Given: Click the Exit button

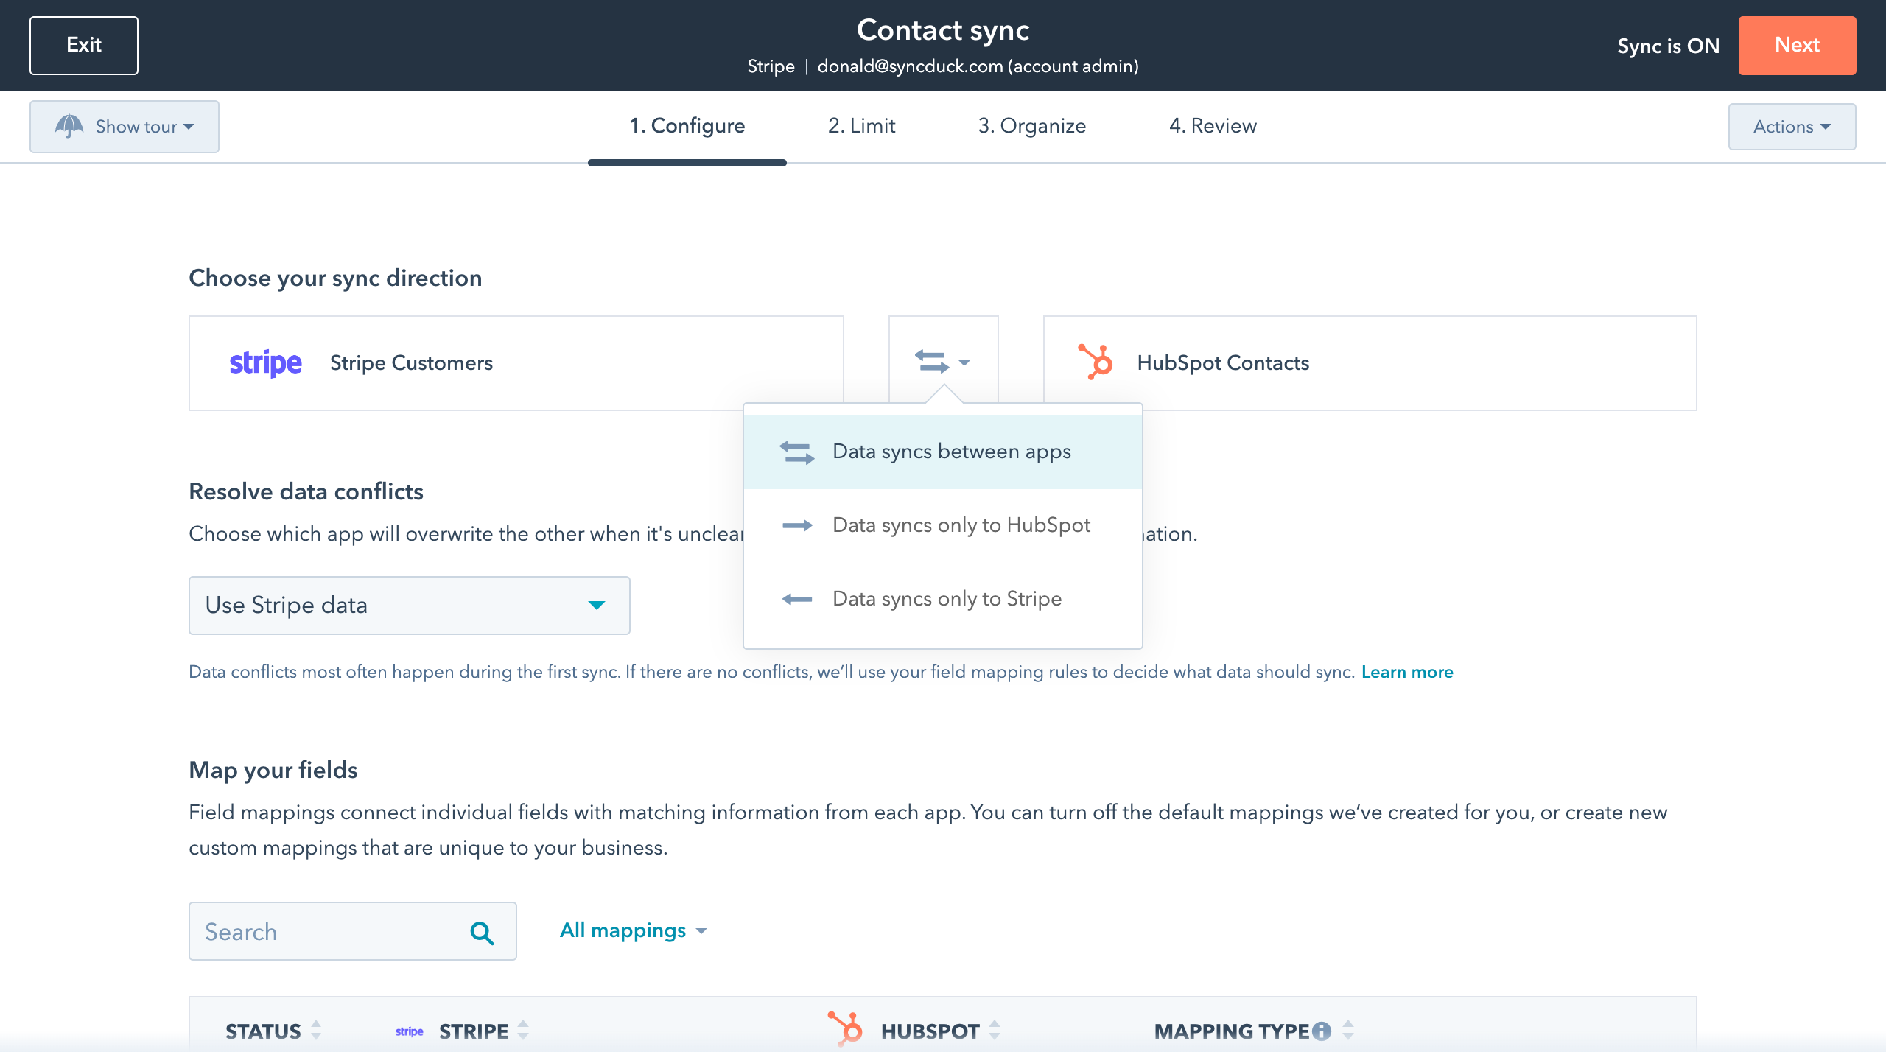Looking at the screenshot, I should coord(83,45).
